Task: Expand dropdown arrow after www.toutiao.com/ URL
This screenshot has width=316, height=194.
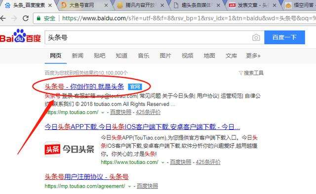Action: (163, 162)
